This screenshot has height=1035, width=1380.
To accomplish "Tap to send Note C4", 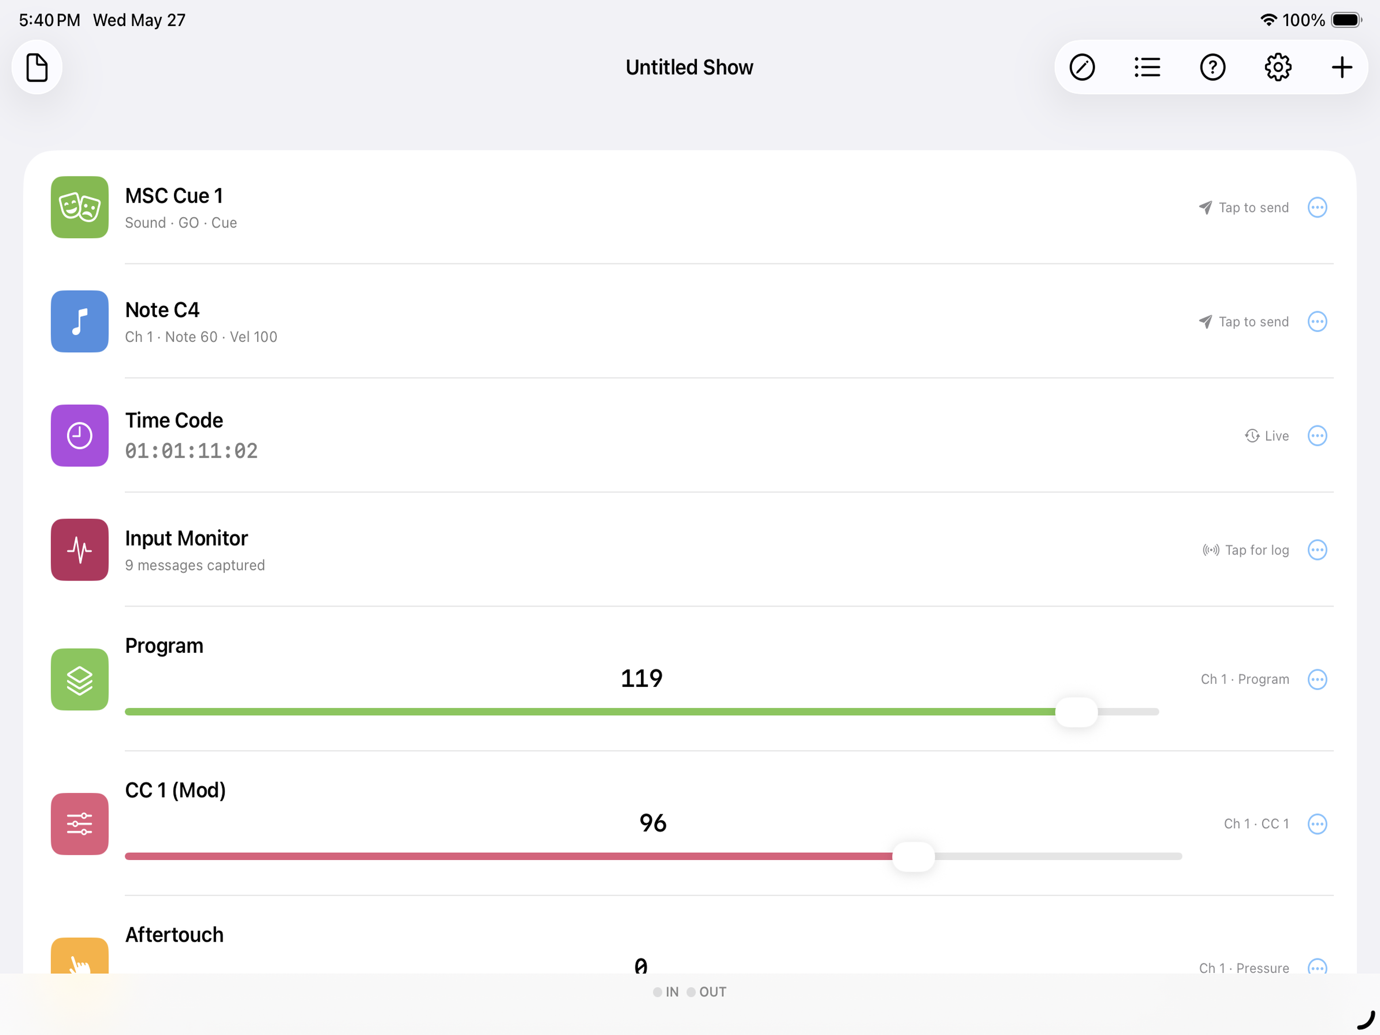I will (x=1244, y=321).
